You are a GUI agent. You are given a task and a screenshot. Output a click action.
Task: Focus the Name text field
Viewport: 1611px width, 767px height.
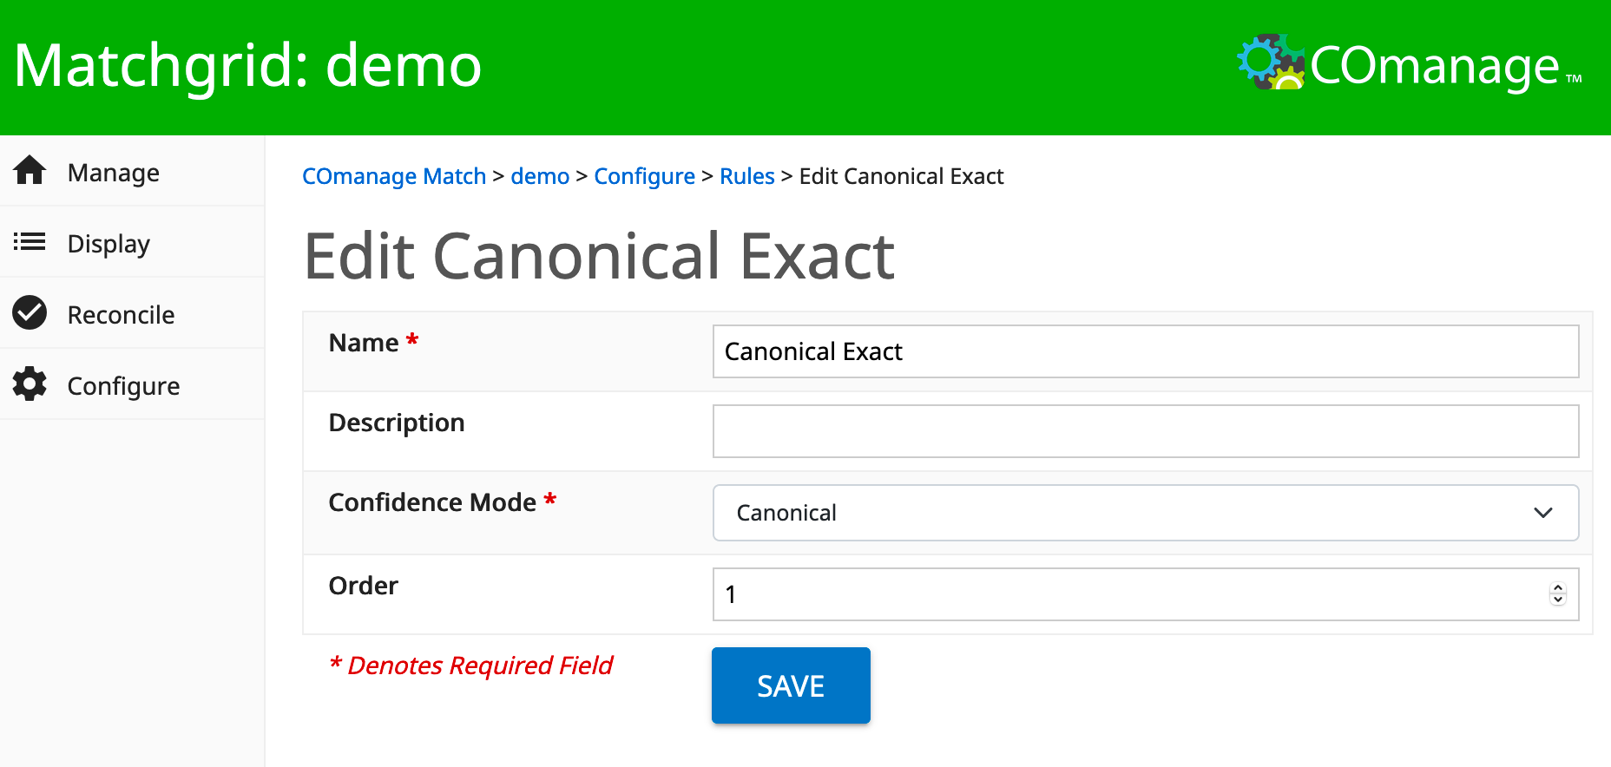pos(1144,351)
